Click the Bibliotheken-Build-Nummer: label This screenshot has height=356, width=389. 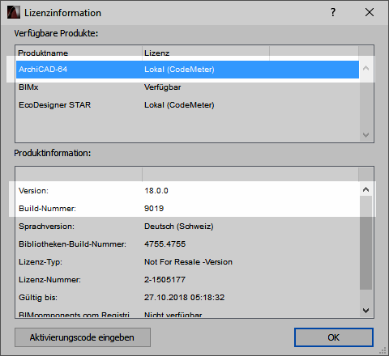point(72,244)
